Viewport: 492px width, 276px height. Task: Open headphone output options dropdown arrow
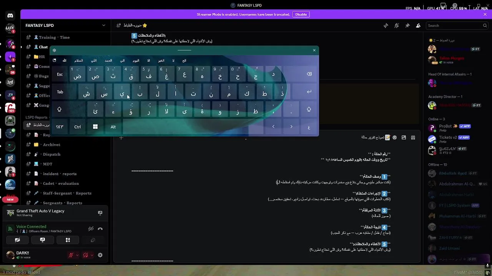pyautogui.click(x=92, y=255)
